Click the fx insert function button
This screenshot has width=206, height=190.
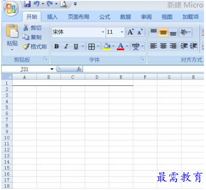(x=79, y=69)
